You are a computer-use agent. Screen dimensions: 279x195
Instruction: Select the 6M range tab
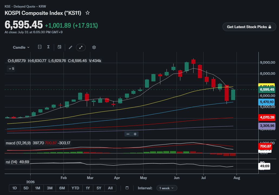(x=62, y=188)
